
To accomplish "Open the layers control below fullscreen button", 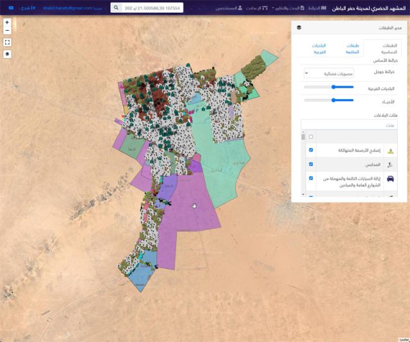I will pyautogui.click(x=7, y=54).
